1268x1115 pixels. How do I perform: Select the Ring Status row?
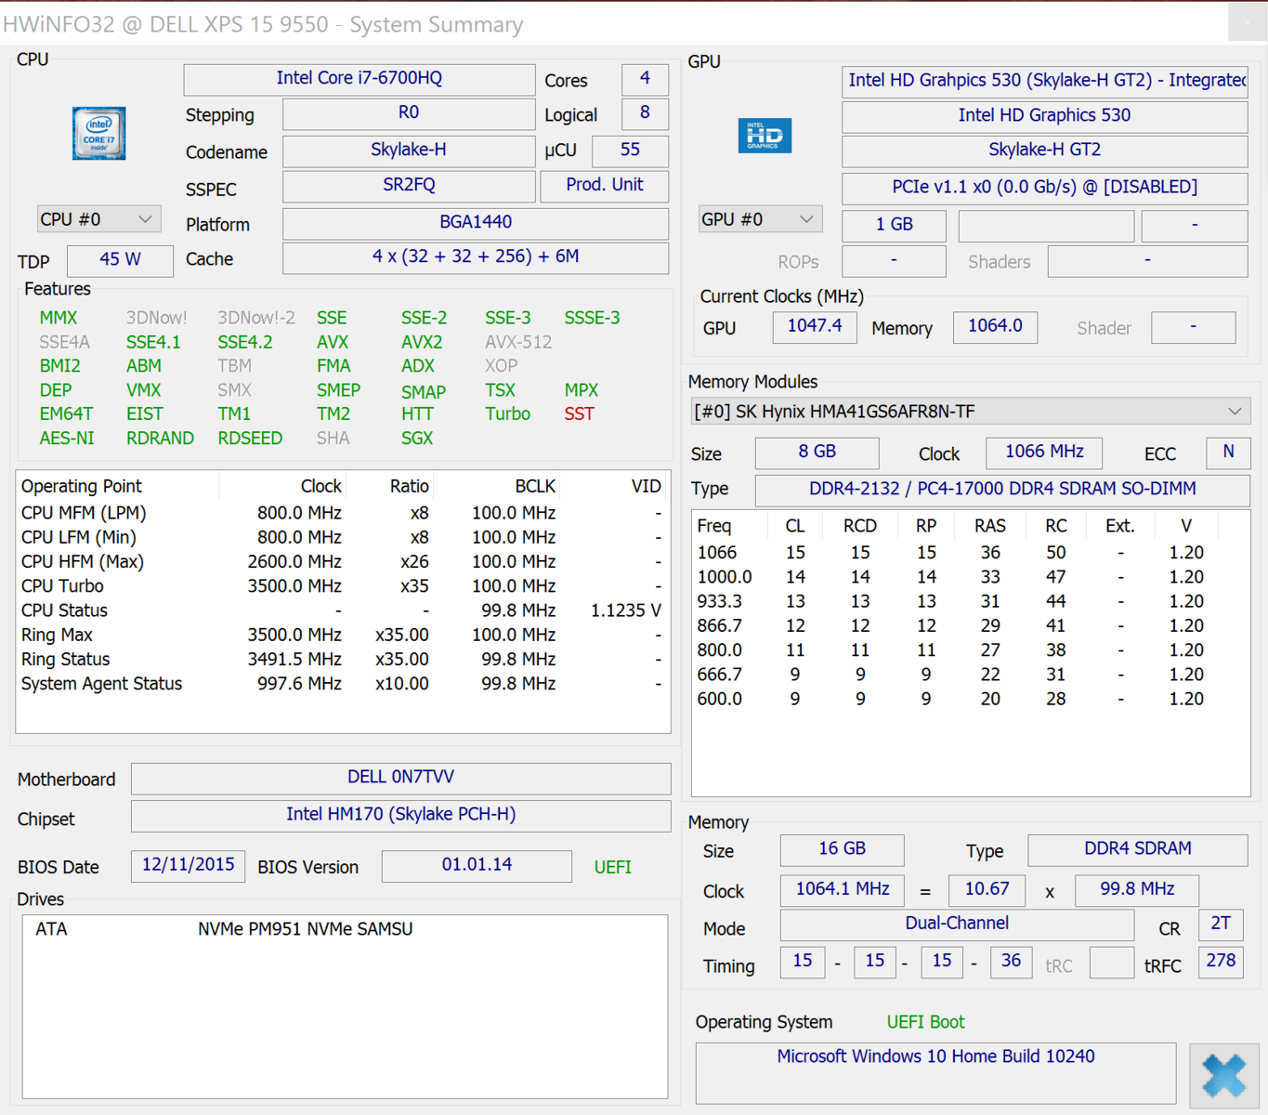[342, 660]
